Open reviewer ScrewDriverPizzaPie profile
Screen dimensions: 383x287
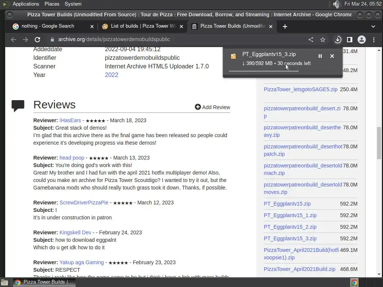coord(84,203)
